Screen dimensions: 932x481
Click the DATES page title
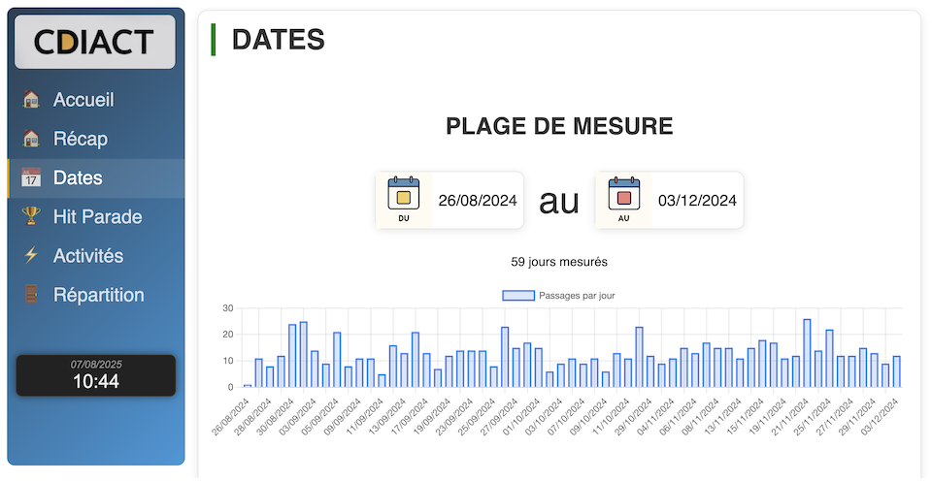pos(279,40)
